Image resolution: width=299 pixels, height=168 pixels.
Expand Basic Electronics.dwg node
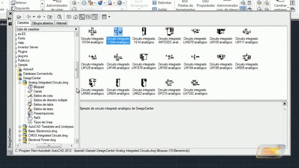click(20, 131)
